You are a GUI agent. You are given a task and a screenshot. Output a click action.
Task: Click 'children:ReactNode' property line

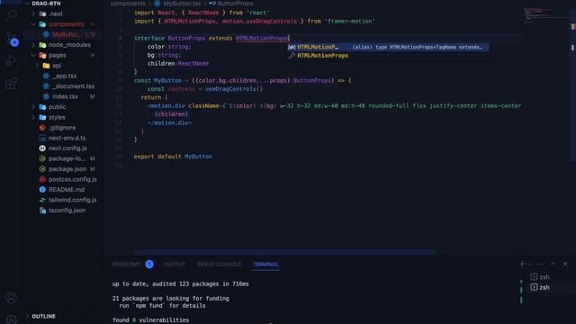point(178,64)
